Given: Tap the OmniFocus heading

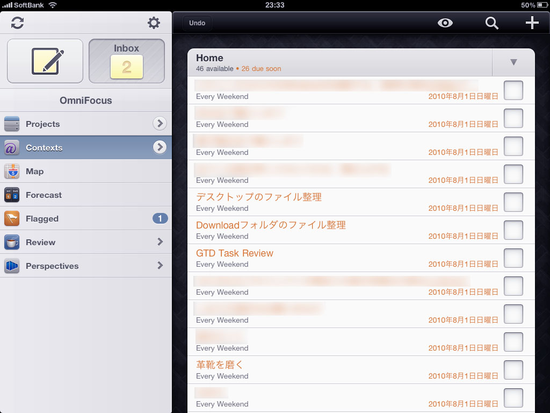Looking at the screenshot, I should point(86,101).
